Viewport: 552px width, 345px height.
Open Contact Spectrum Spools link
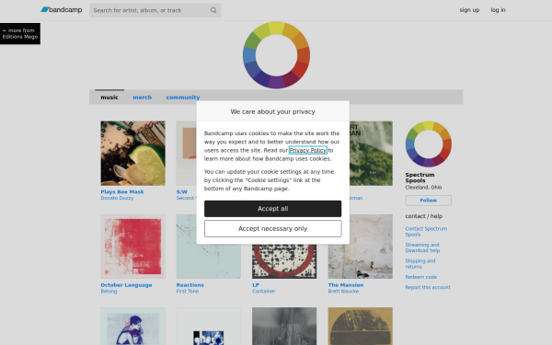click(x=426, y=231)
